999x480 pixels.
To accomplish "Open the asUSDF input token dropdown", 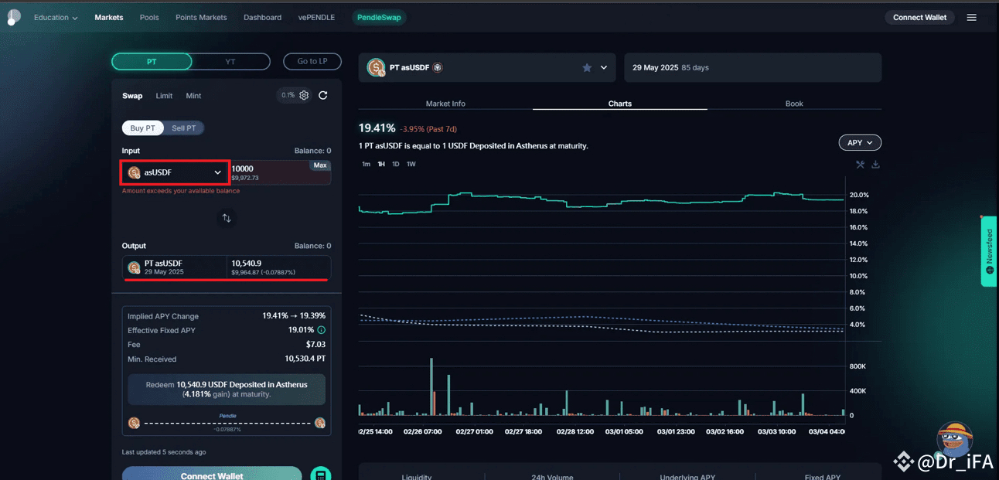I will point(176,172).
